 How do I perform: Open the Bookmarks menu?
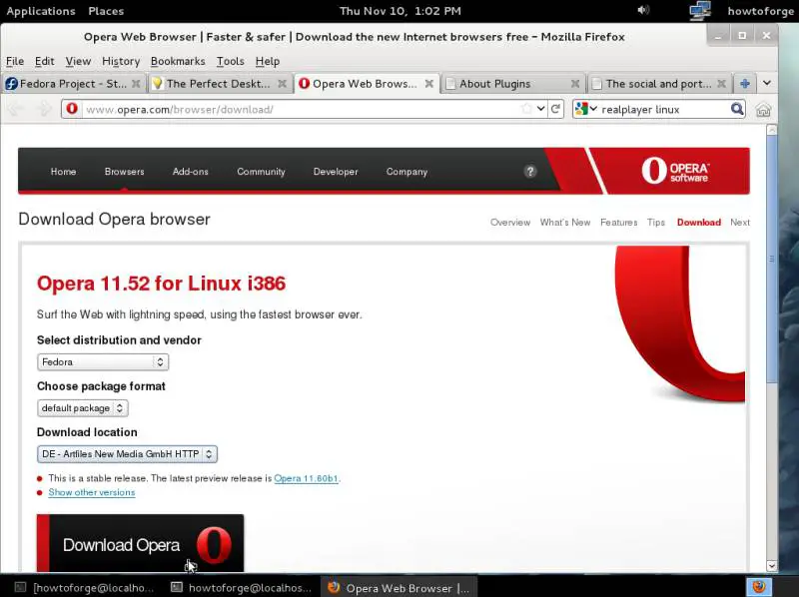pos(178,61)
